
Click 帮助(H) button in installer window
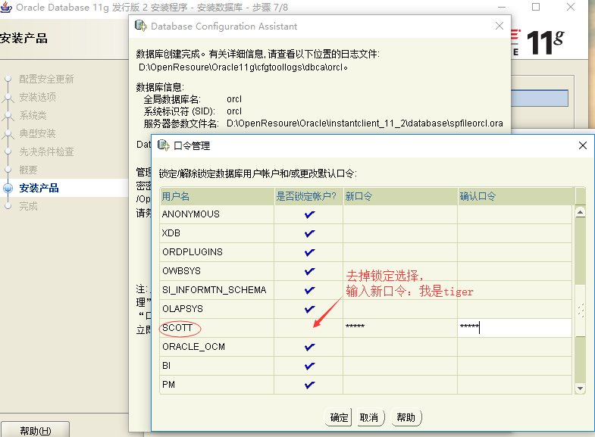click(x=35, y=430)
